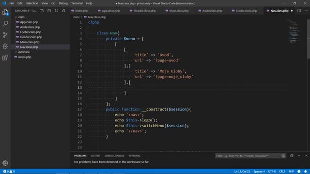
Task: Open the Debug view in activity bar
Action: [x=5, y=46]
